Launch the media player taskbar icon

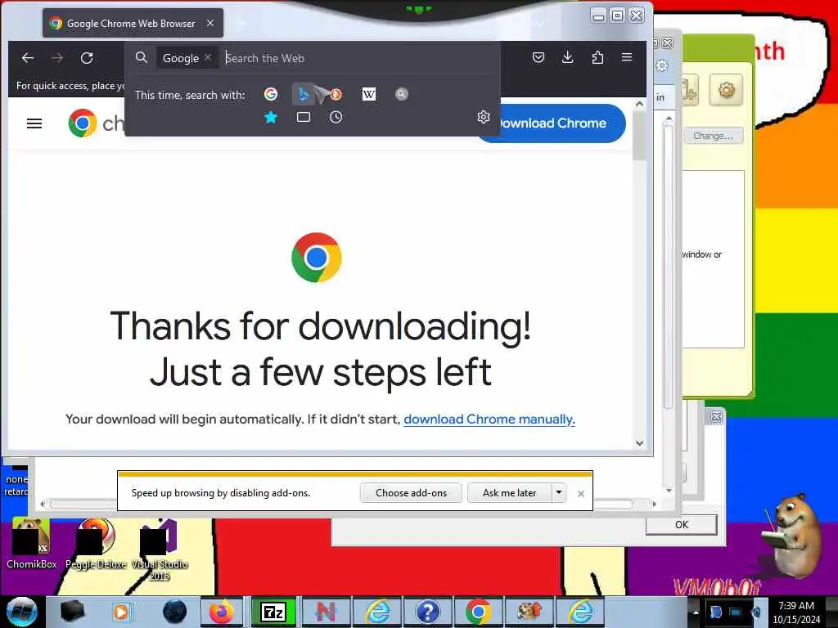(122, 612)
